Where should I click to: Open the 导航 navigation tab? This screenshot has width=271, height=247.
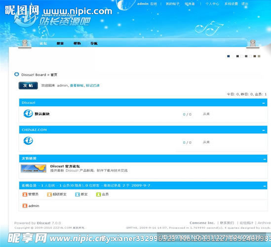click(x=94, y=43)
